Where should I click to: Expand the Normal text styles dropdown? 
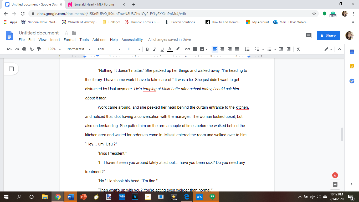(x=79, y=49)
